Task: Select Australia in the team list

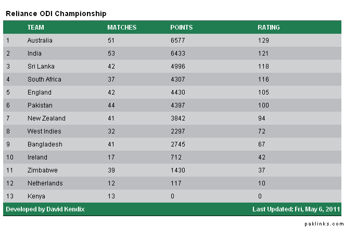Action: [40, 41]
